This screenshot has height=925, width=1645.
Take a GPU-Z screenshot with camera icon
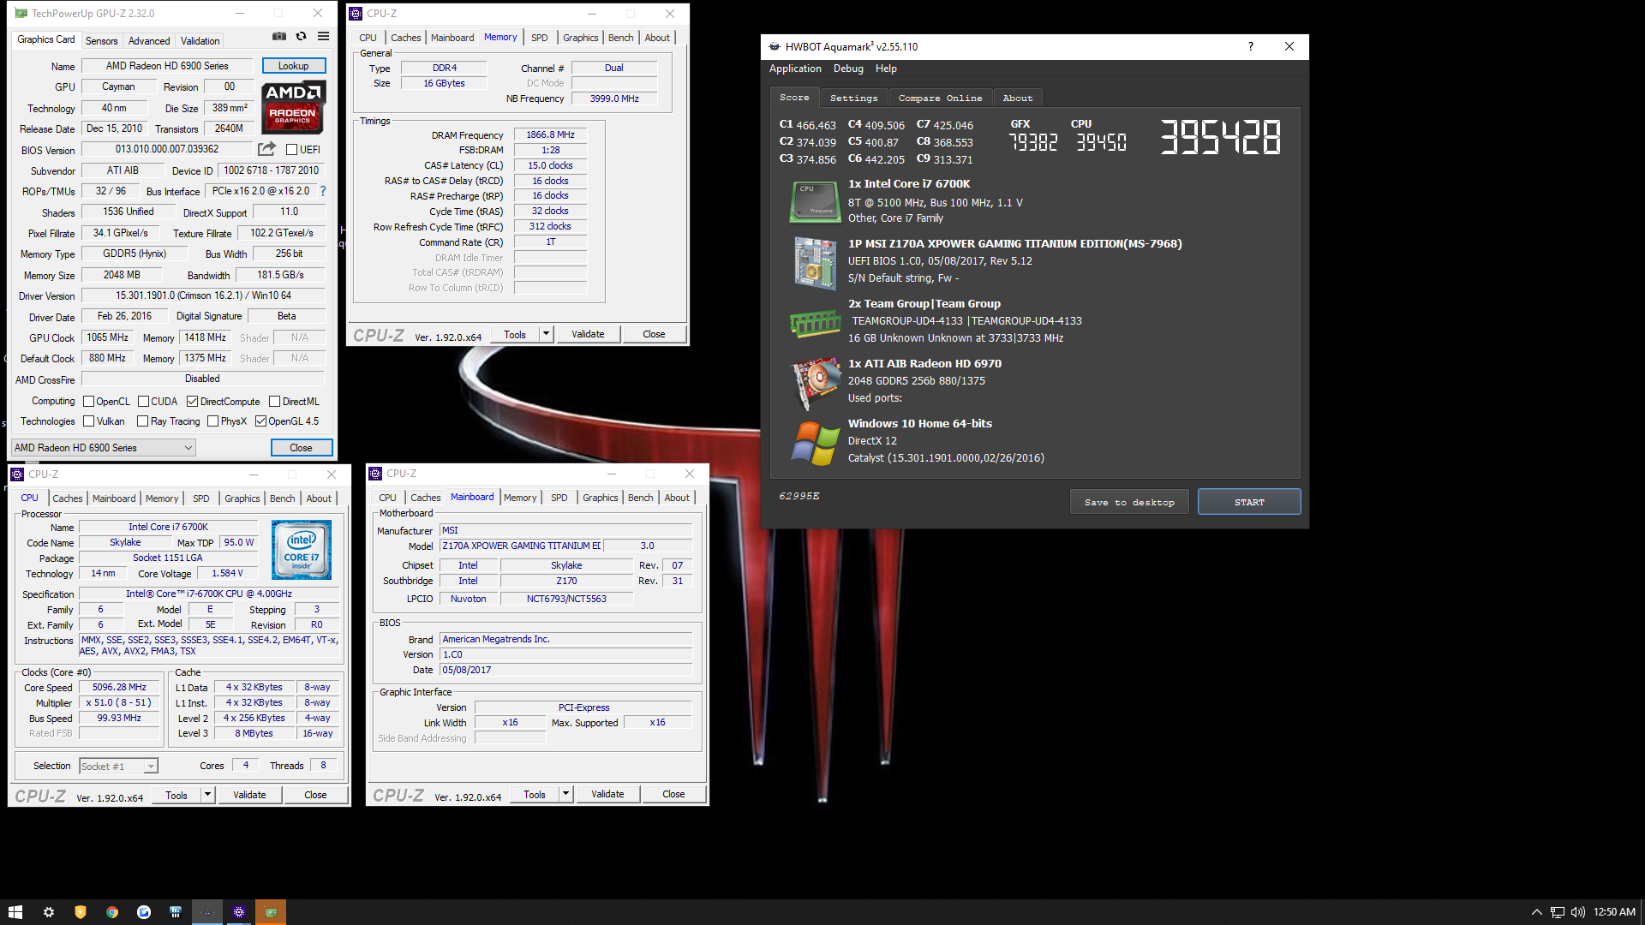(x=279, y=37)
